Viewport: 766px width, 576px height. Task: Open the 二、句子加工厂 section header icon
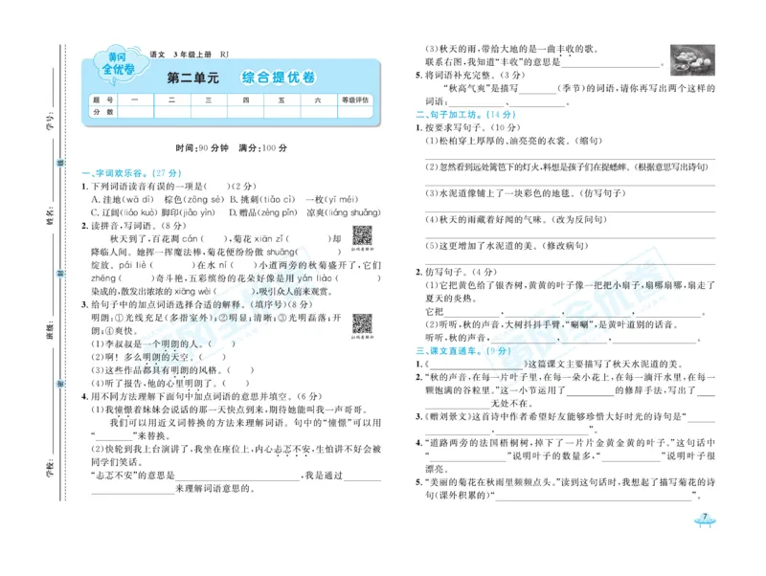tap(440, 115)
